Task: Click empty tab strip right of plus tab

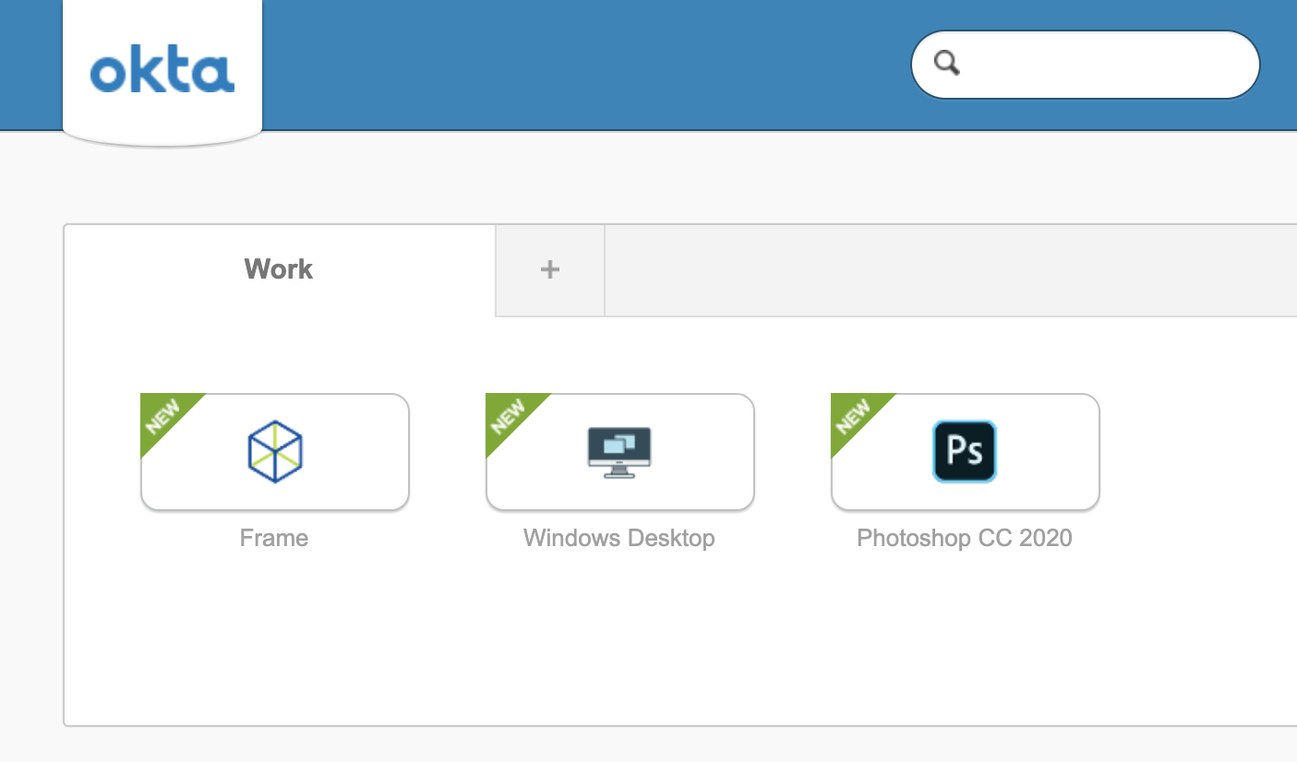Action: click(923, 270)
